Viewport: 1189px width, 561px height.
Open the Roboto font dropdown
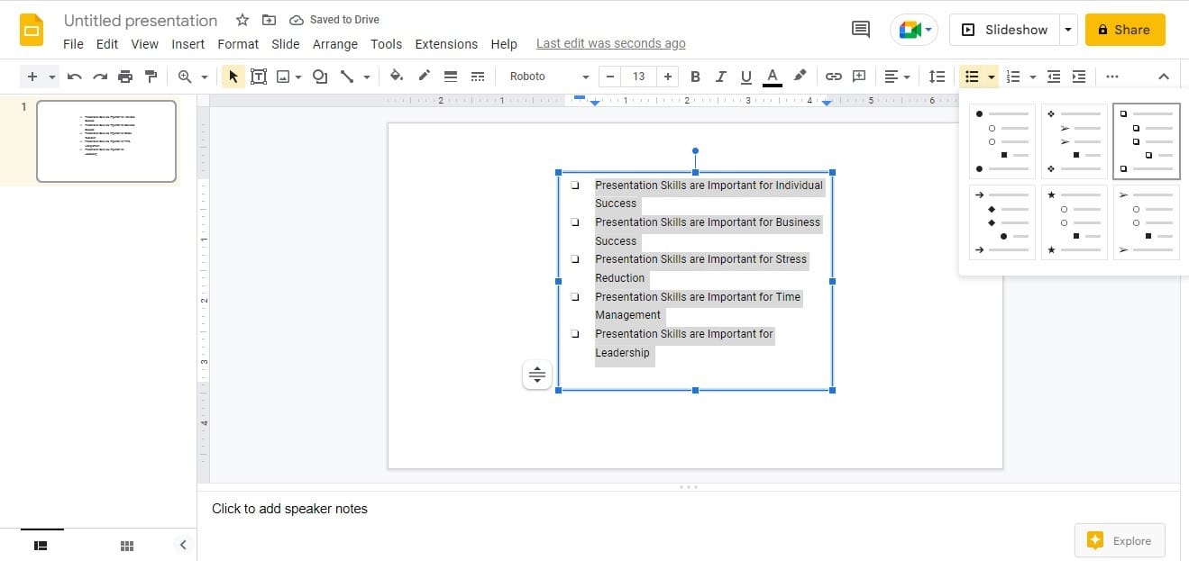pyautogui.click(x=545, y=77)
